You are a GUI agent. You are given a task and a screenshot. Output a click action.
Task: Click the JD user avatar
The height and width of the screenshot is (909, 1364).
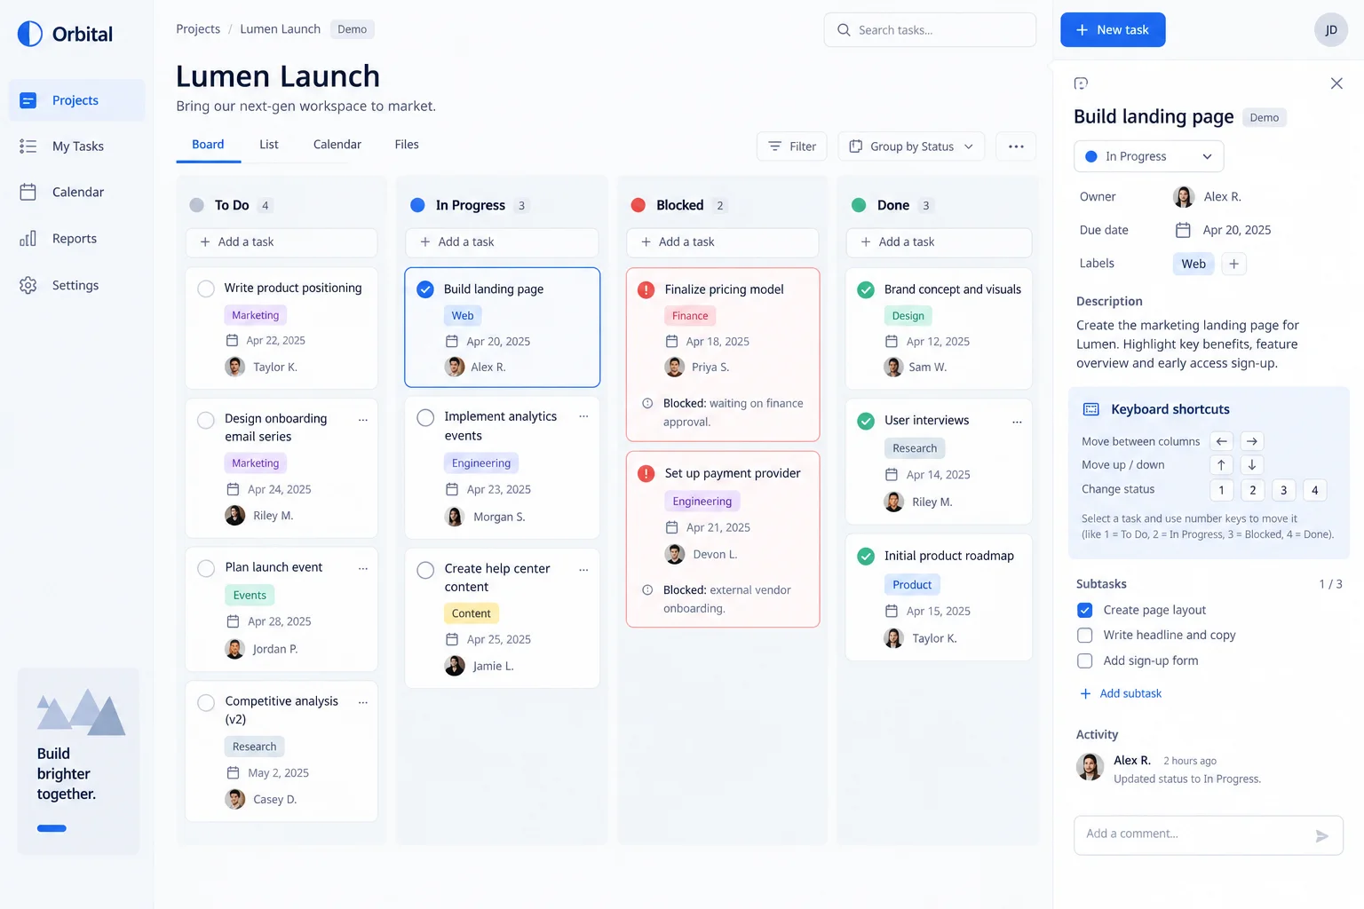pos(1331,29)
